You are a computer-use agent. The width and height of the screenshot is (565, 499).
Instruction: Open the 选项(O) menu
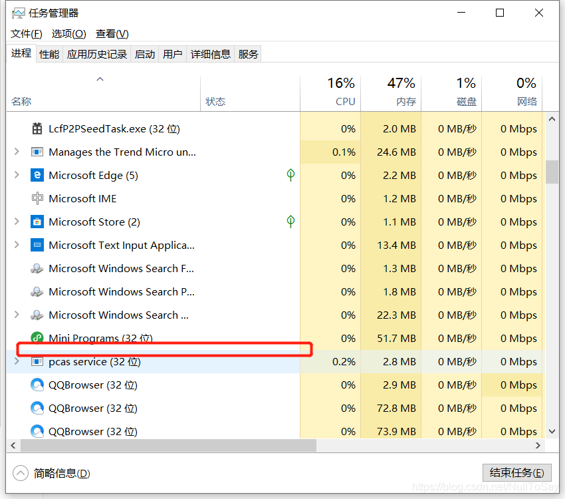pos(69,33)
